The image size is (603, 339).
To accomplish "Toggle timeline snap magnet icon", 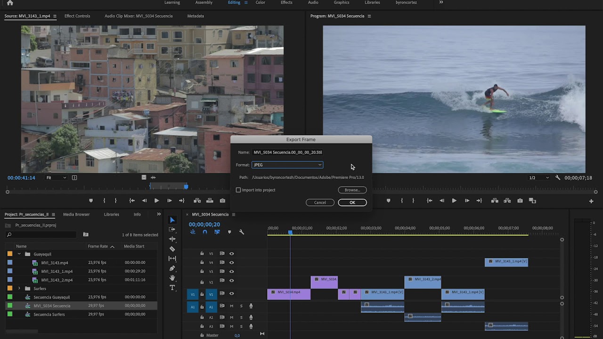I will 205,232.
